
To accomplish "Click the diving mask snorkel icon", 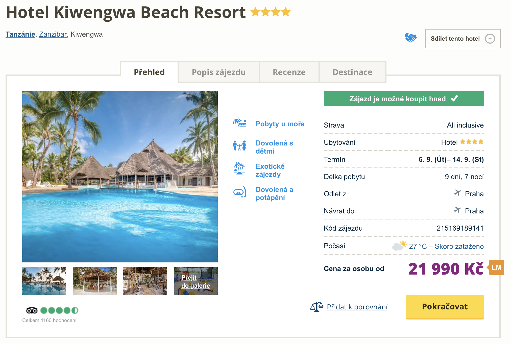I will click(239, 192).
